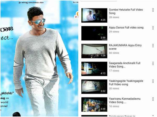The width and height of the screenshot is (157, 117).
Task: Click the movie poster image of the walking man
Action: [39, 58]
